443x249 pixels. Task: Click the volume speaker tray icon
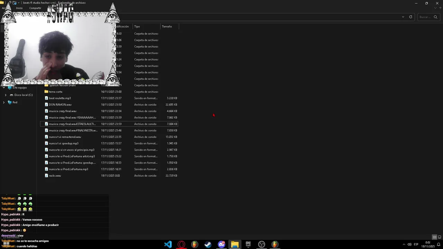[x=409, y=245]
